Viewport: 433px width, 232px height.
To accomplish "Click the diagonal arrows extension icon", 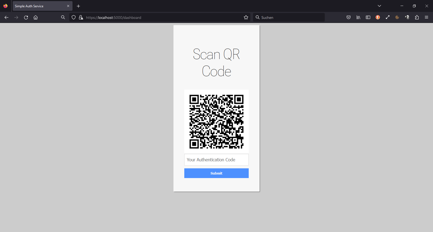I will click(x=388, y=18).
